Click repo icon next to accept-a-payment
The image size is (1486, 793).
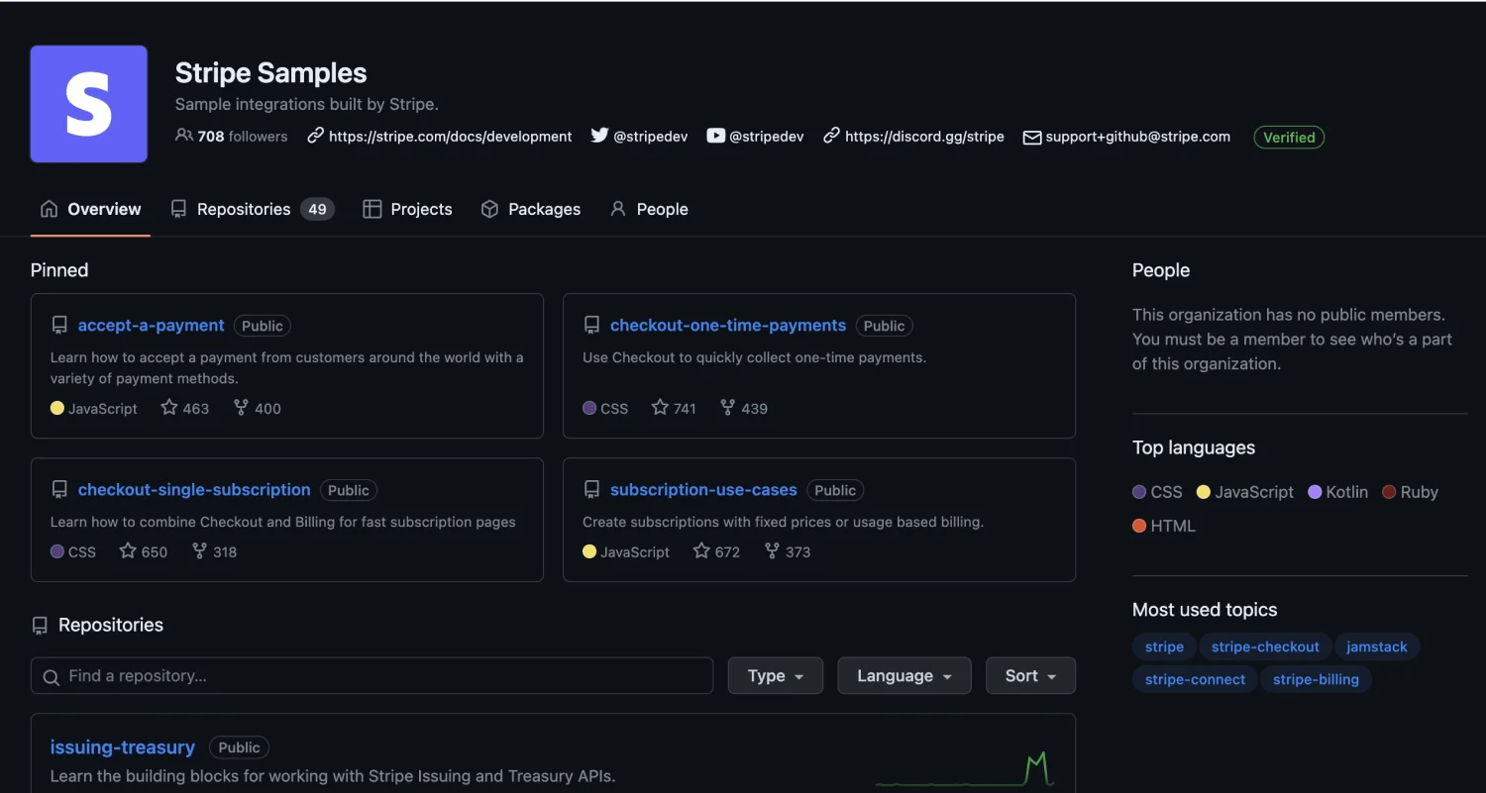[x=59, y=325]
